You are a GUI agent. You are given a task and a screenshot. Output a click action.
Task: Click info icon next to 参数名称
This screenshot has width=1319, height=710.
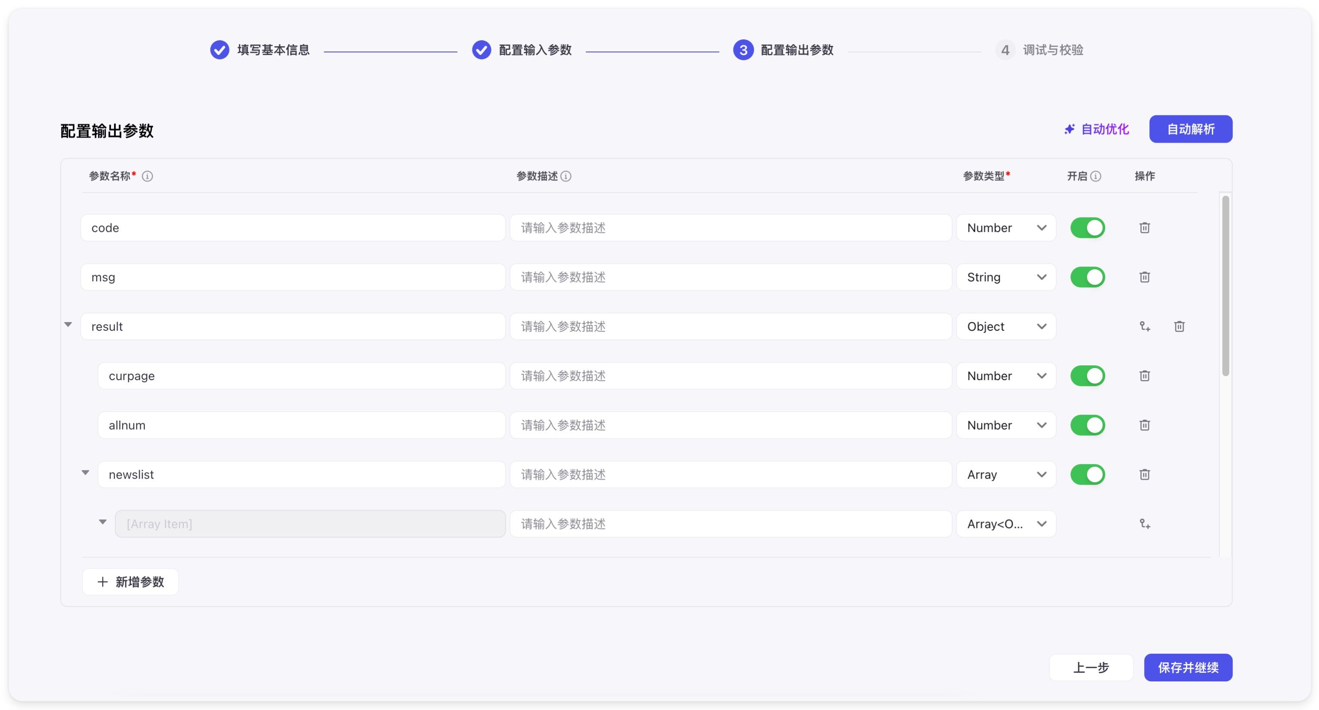[147, 176]
